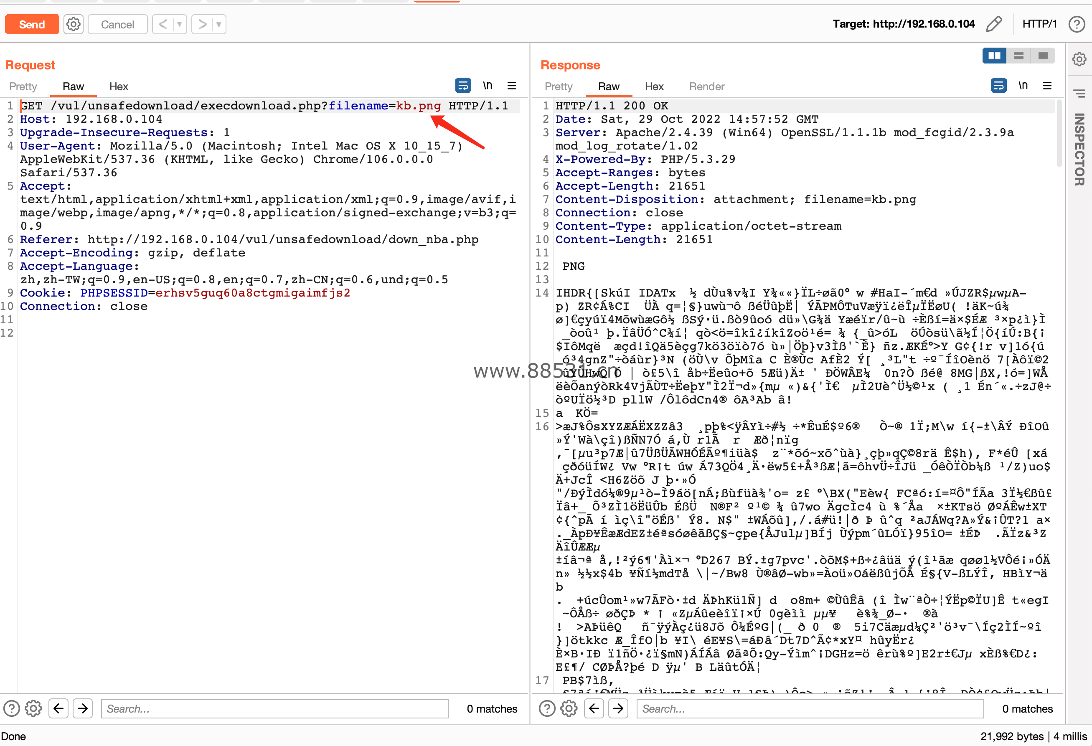Select Request Raw tab

coord(73,86)
